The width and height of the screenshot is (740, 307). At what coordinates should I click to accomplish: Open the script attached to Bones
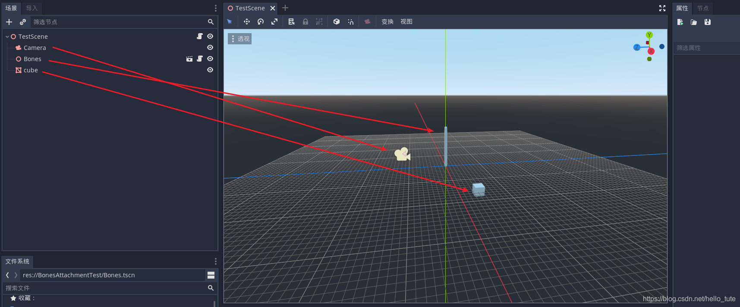[200, 59]
